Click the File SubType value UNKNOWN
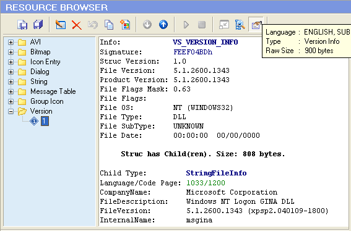 click(x=188, y=126)
